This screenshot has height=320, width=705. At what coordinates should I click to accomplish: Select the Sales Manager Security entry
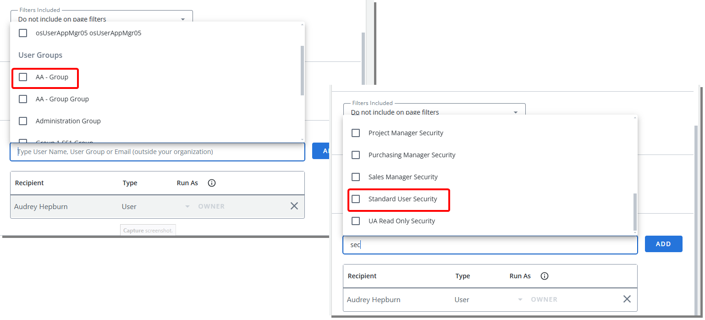coord(355,177)
